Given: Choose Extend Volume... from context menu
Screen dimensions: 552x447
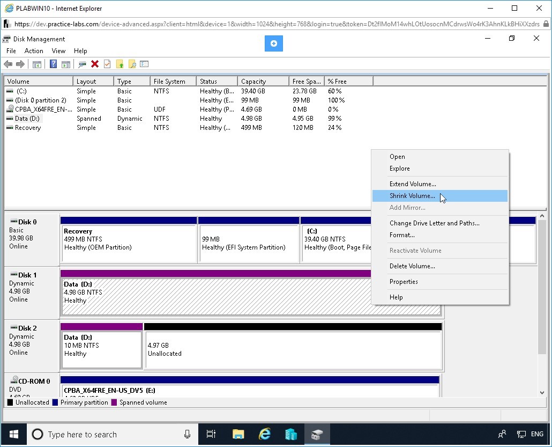Looking at the screenshot, I should pyautogui.click(x=439, y=184).
